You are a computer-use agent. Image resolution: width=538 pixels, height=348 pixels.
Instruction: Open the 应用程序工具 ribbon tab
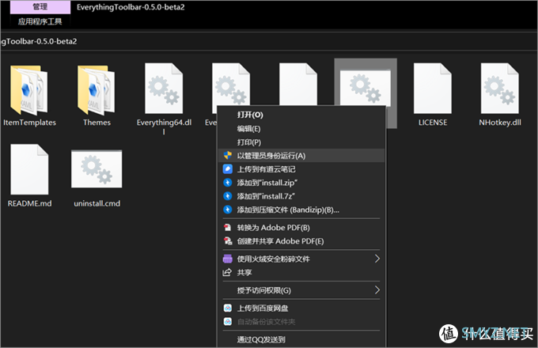(x=40, y=21)
